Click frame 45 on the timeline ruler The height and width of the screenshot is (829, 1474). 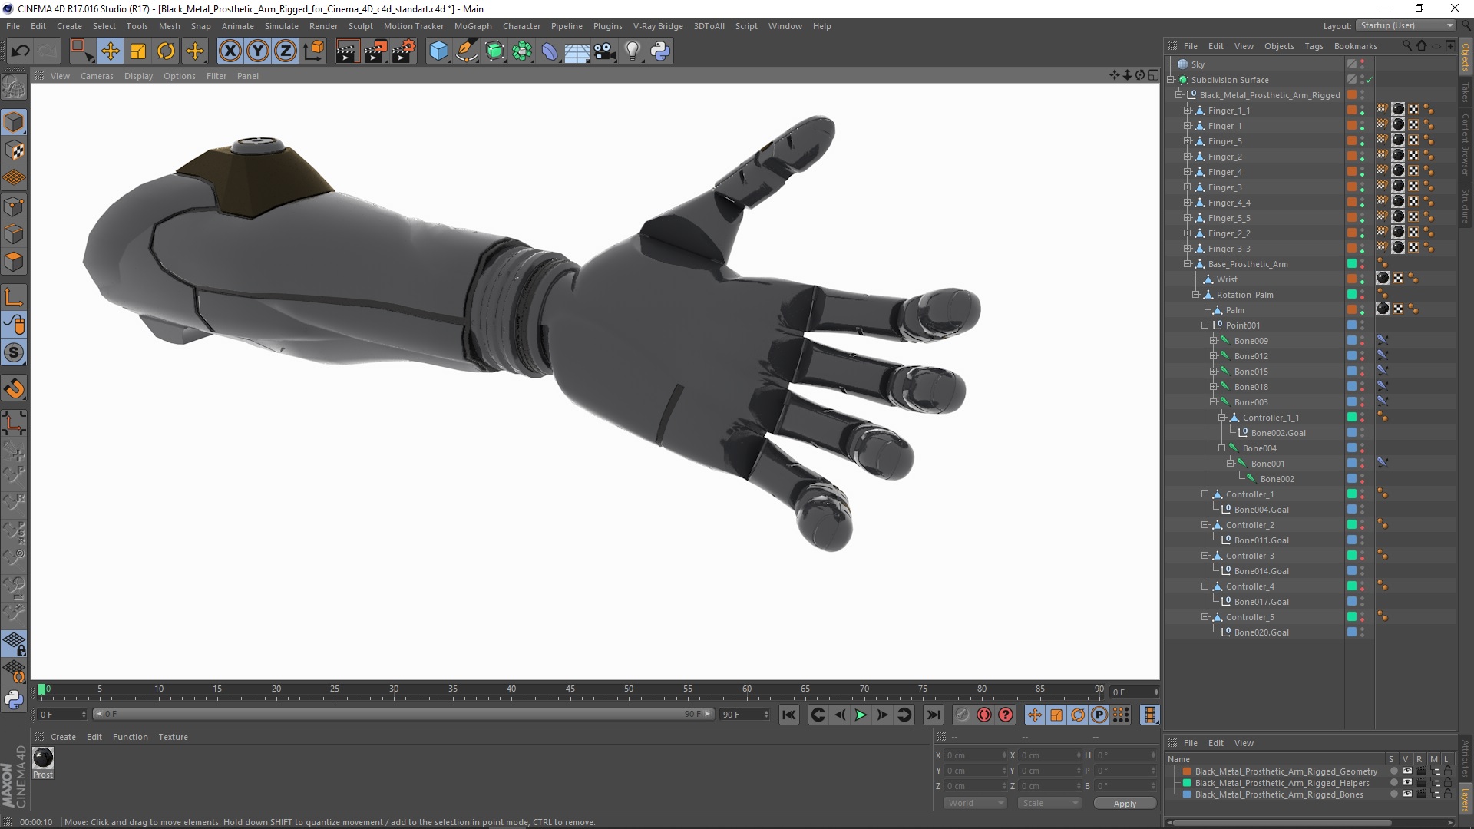click(x=570, y=690)
